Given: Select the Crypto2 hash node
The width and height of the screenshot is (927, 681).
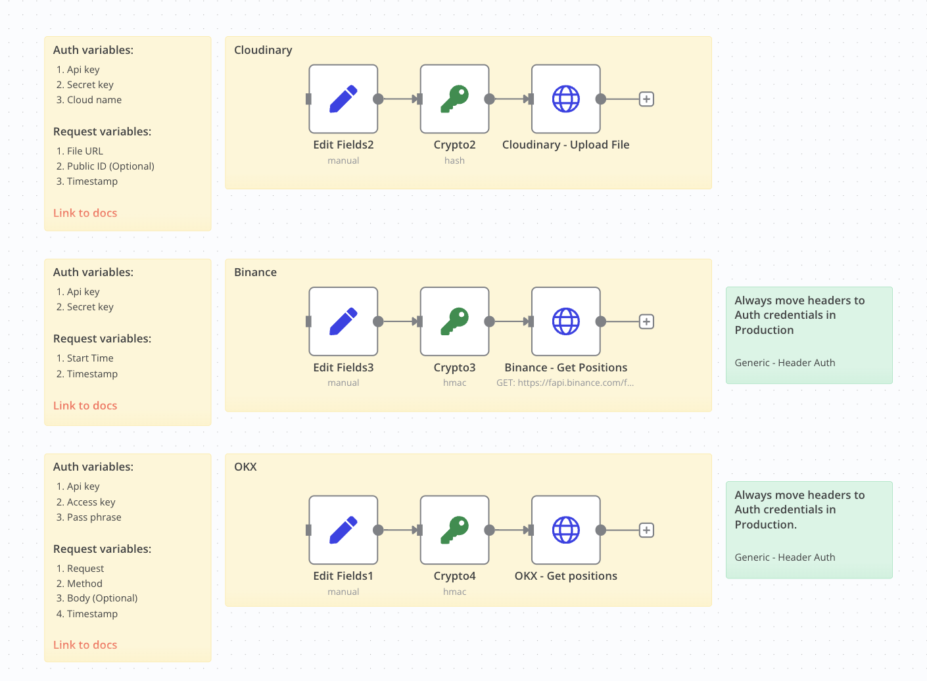Looking at the screenshot, I should pyautogui.click(x=454, y=99).
